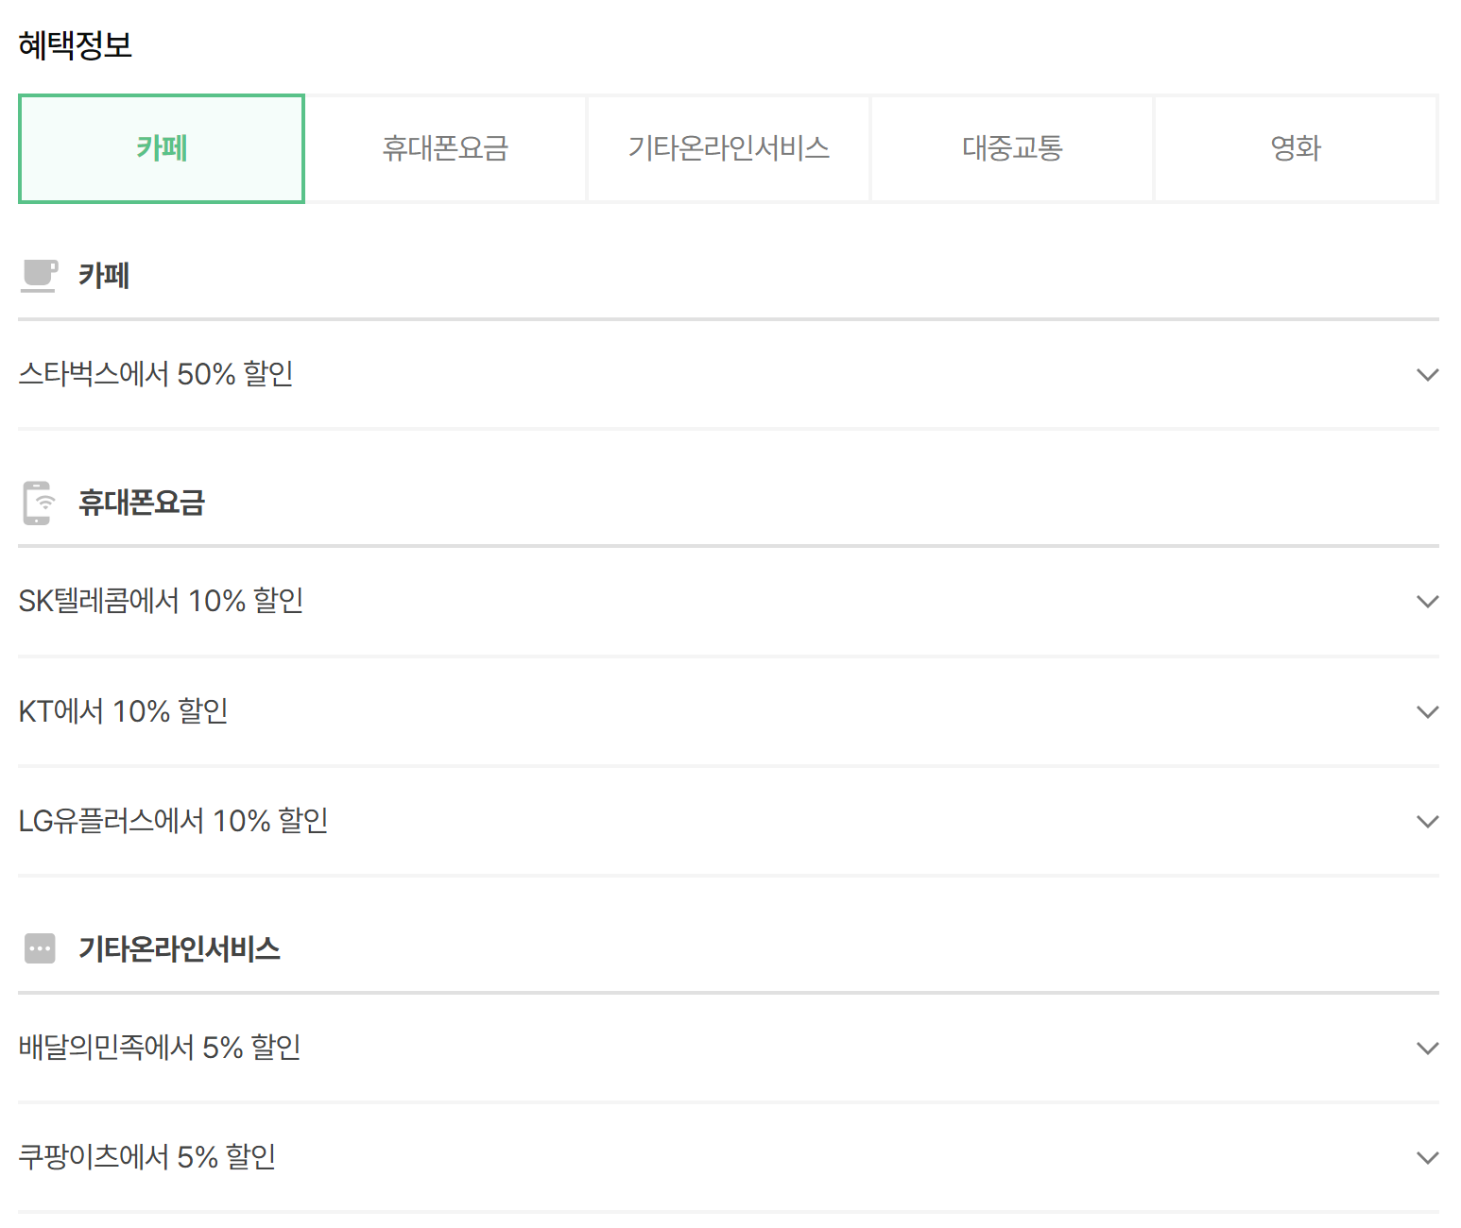Image resolution: width=1461 pixels, height=1228 pixels.
Task: Open the 기타온라인서비스 tab
Action: click(728, 148)
